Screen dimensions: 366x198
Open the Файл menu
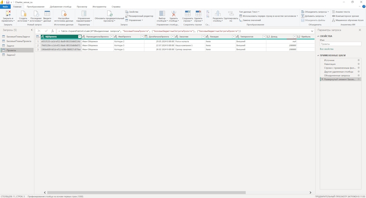pyautogui.click(x=5, y=7)
